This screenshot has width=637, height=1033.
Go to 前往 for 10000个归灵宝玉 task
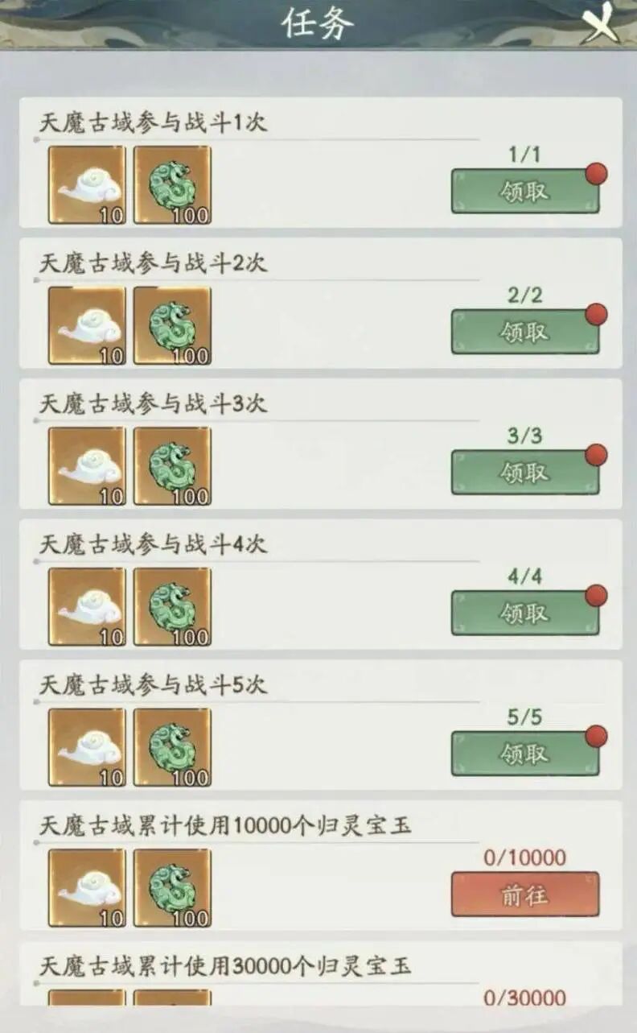(525, 895)
